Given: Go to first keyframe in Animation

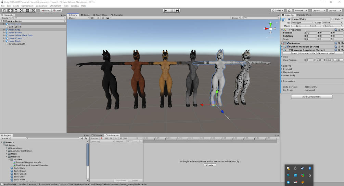Looking at the screenshot, I should [106, 138].
